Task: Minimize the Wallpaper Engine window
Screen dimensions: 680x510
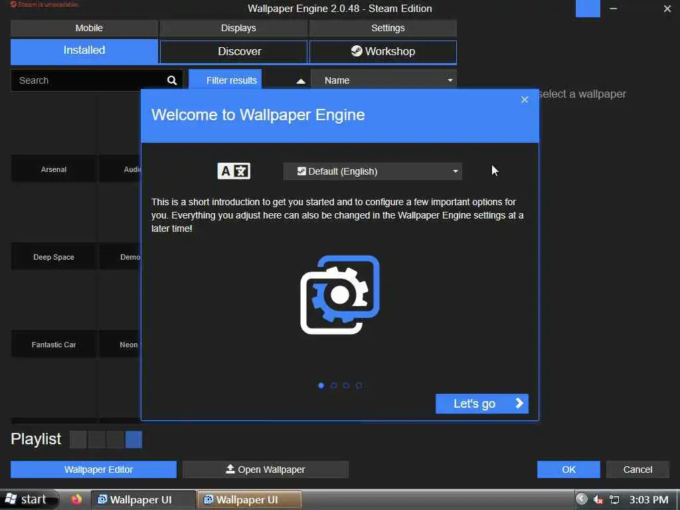Action: 613,9
